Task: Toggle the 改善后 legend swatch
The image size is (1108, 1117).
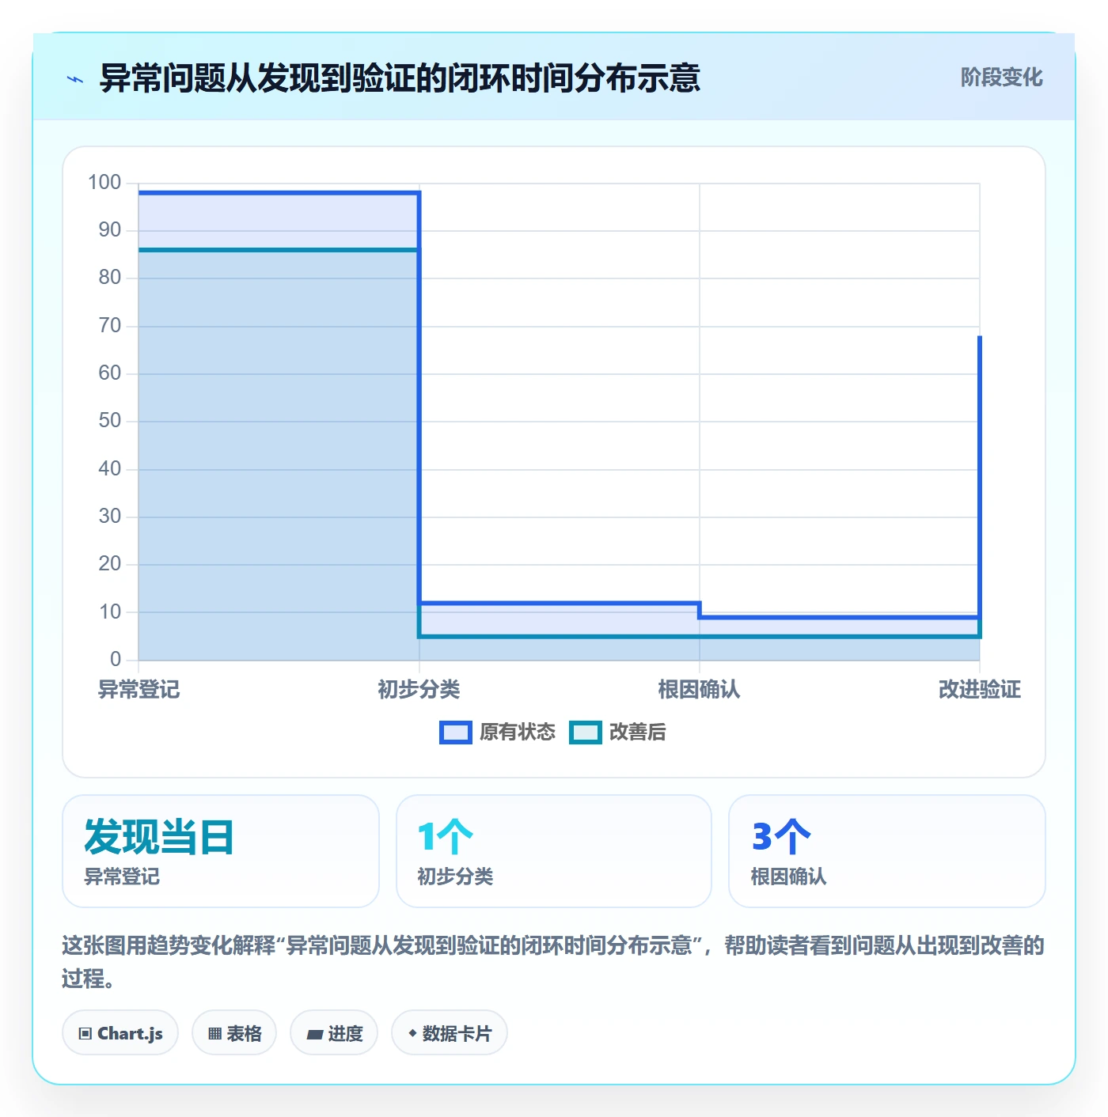Action: [586, 733]
